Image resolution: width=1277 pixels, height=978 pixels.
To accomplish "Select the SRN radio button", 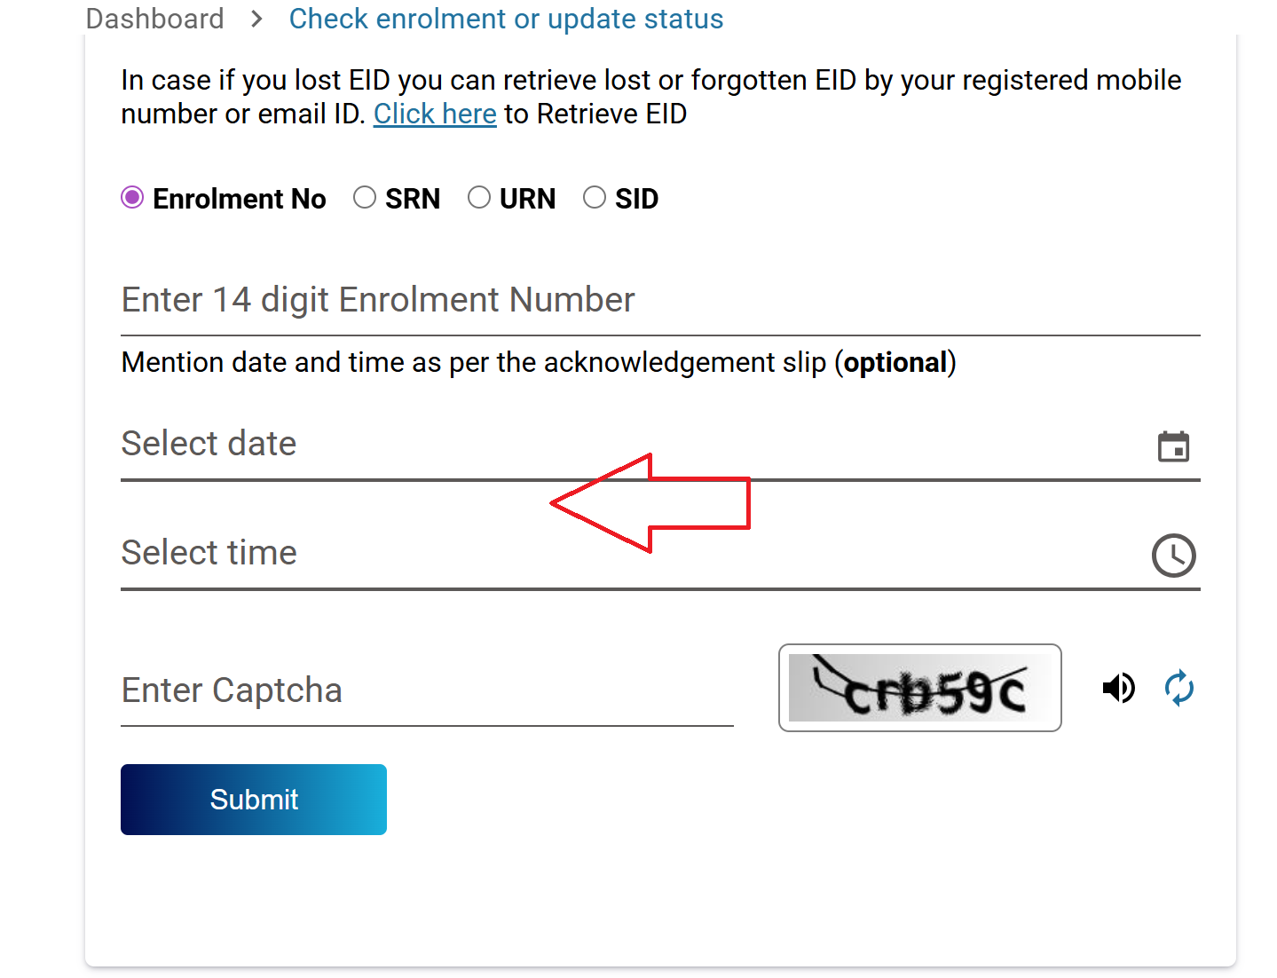I will [365, 198].
